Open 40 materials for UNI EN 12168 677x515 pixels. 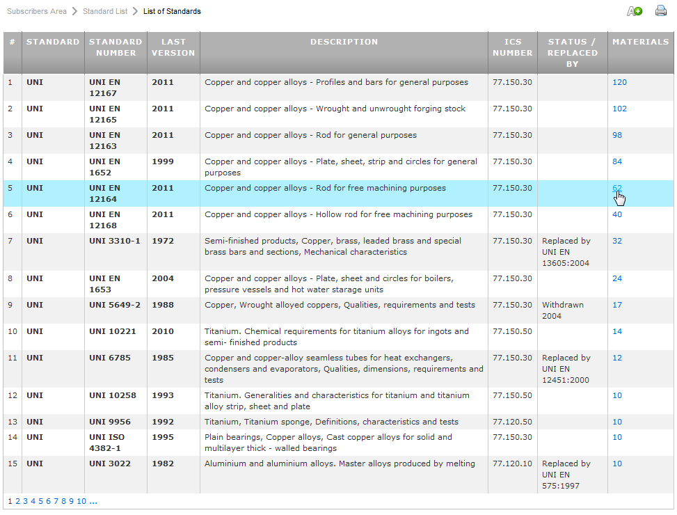pos(617,214)
